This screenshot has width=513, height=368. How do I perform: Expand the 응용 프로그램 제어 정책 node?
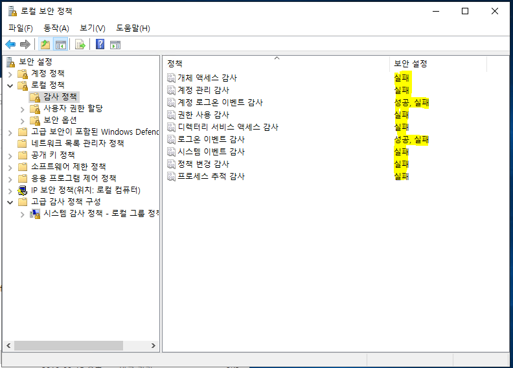(x=10, y=179)
